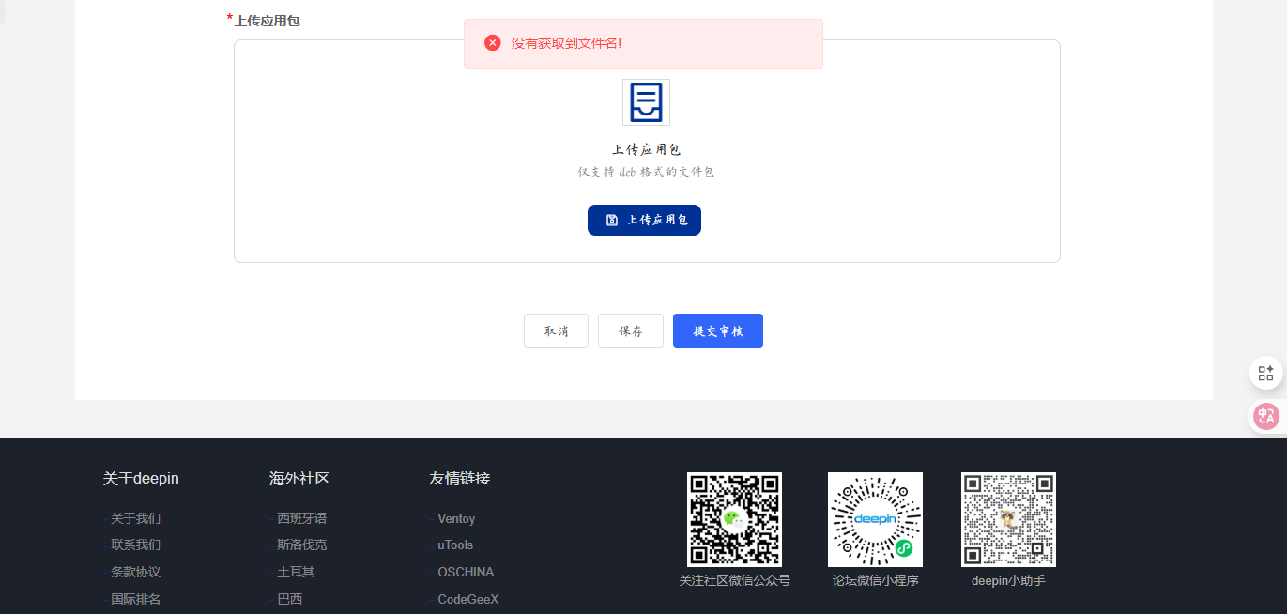Click the blue 上传应用包 upload button
Image resolution: width=1287 pixels, height=614 pixels.
[x=644, y=220]
